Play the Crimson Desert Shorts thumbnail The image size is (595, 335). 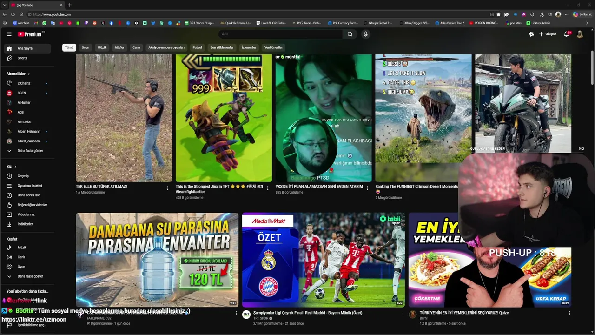coord(423,118)
